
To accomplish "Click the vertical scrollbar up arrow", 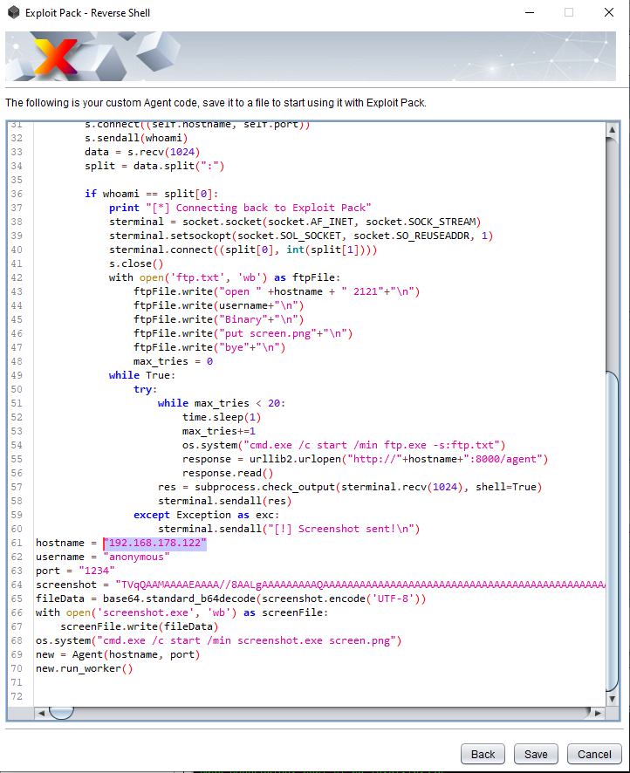I will click(612, 130).
